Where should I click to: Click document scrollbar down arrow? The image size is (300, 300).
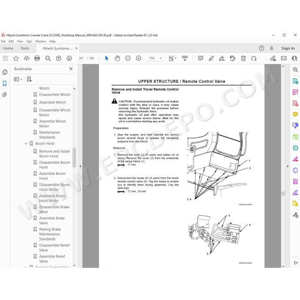[x=283, y=266]
